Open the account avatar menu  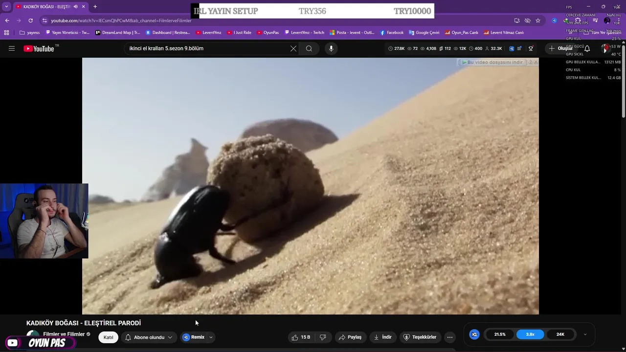606,48
